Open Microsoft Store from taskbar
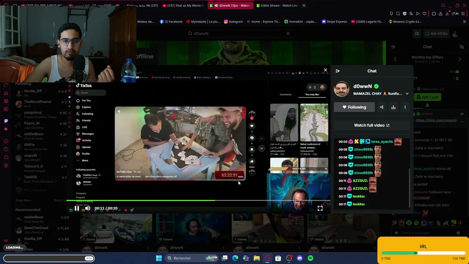This screenshot has width=469, height=264. (278, 258)
